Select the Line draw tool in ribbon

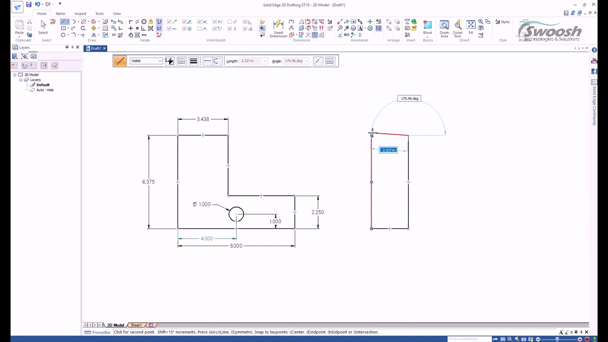pos(64,22)
